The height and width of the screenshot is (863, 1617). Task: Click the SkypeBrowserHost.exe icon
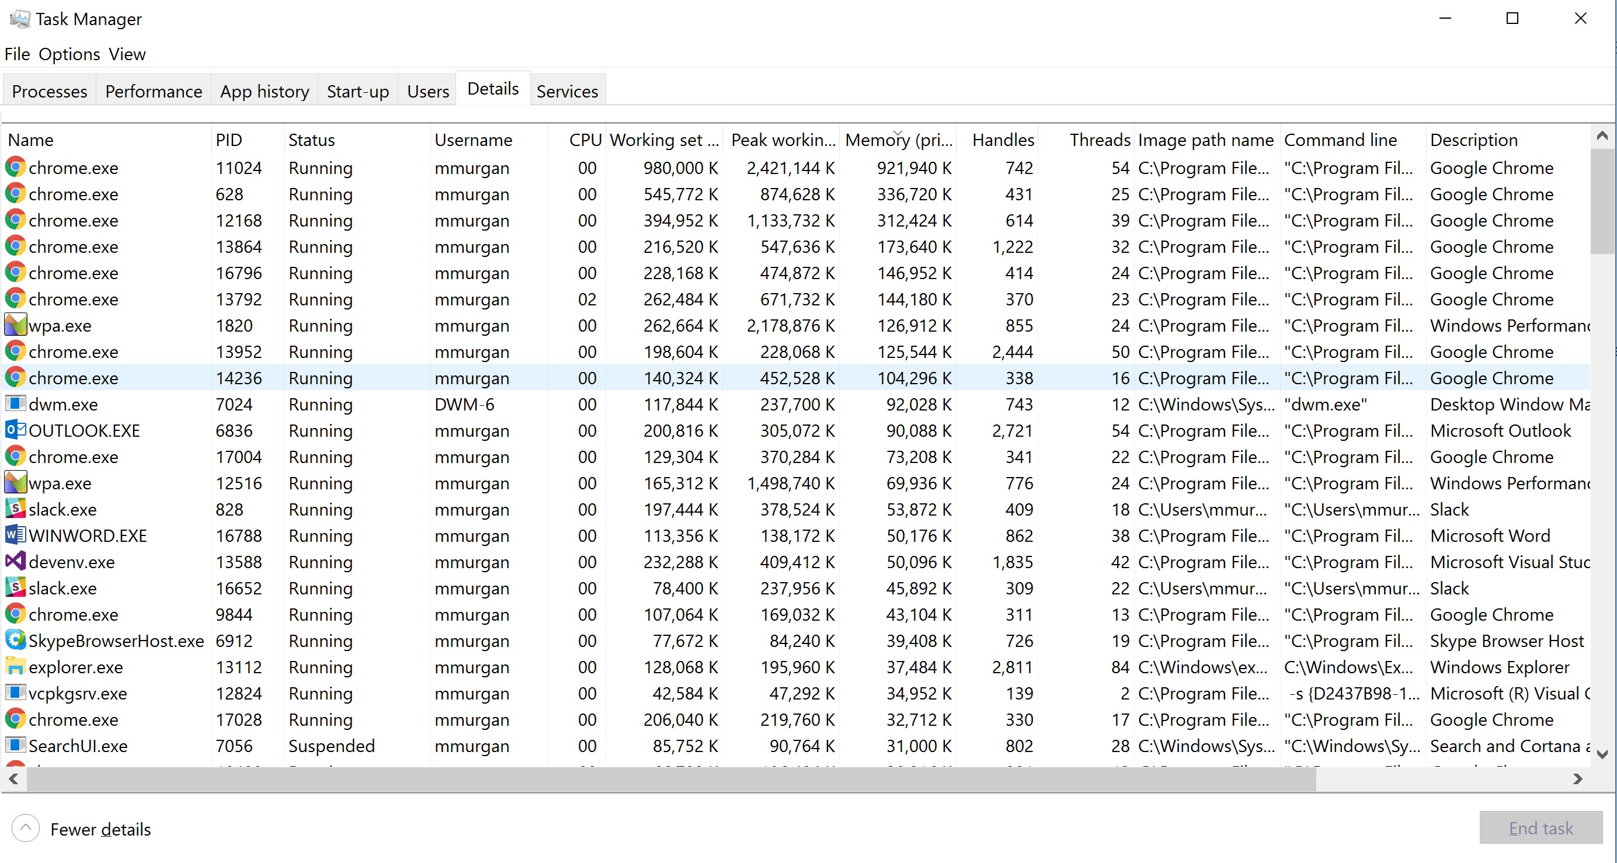tap(16, 640)
